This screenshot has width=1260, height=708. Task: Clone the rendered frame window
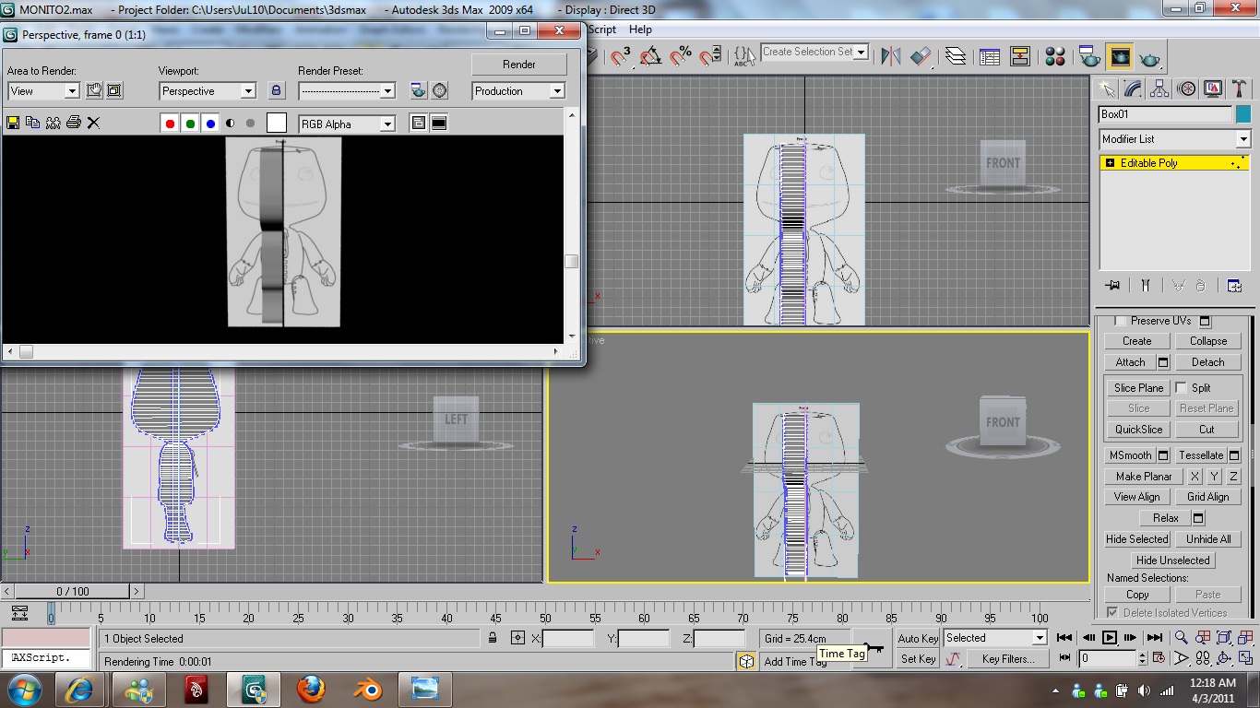(x=53, y=123)
